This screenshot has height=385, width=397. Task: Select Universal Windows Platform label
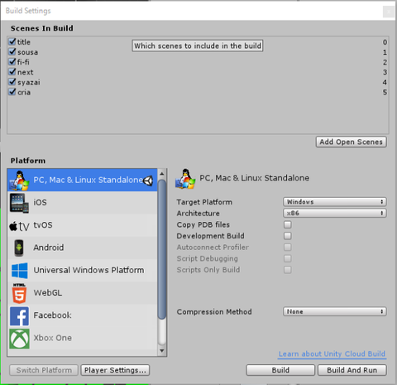pyautogui.click(x=88, y=270)
